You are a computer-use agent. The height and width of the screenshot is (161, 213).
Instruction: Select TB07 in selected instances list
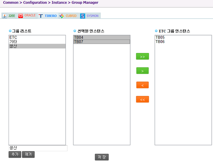tap(102, 42)
